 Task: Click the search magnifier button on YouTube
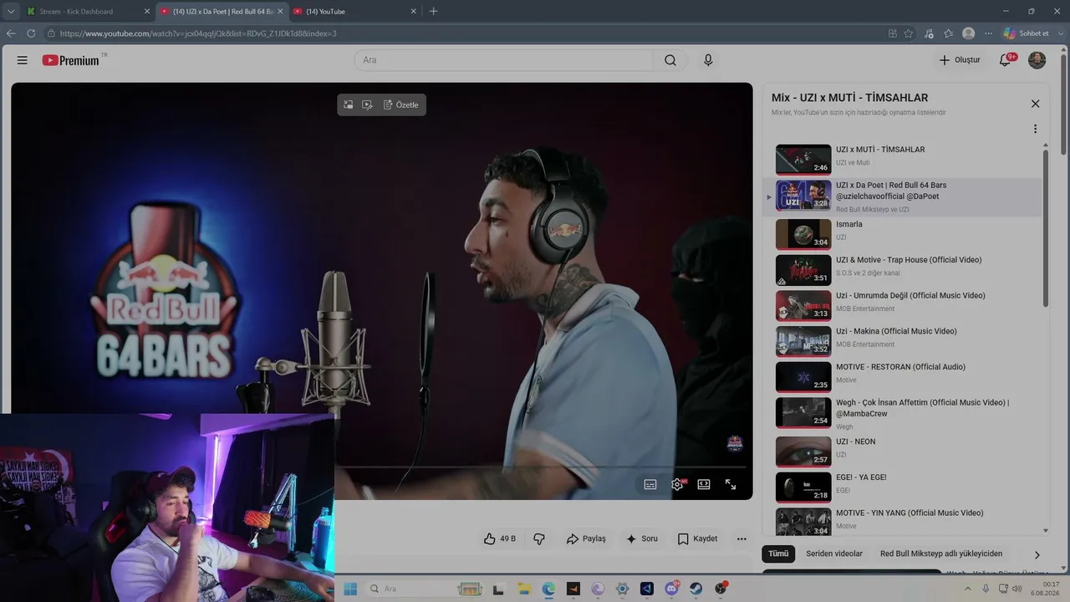pyautogui.click(x=670, y=60)
